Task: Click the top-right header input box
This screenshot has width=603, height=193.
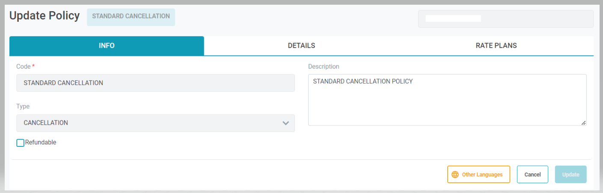Action: click(x=505, y=19)
